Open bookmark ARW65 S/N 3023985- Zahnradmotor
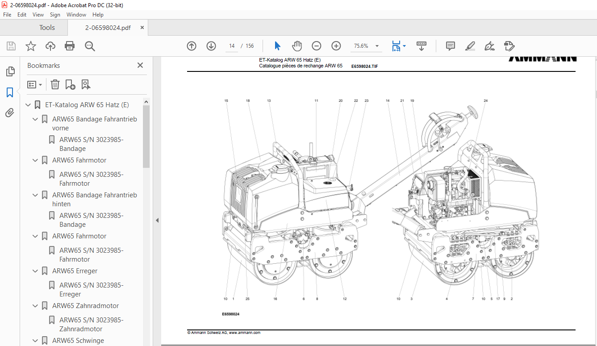This screenshot has height=346, width=597. [91, 324]
